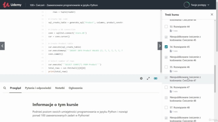Image resolution: width=218 pixels, height=122 pixels.
Task: Click the course content list scrollbar
Action: [x=215, y=79]
